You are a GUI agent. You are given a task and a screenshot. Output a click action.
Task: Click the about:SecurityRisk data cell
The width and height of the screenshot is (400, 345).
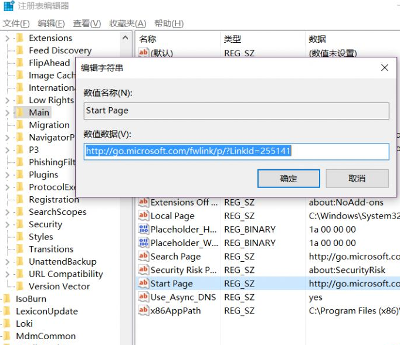pos(347,270)
